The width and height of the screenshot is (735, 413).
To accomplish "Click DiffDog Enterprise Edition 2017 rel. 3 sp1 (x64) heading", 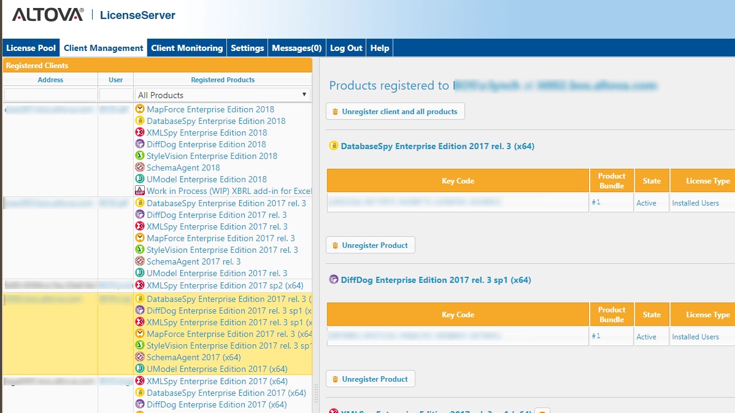I will coord(436,280).
